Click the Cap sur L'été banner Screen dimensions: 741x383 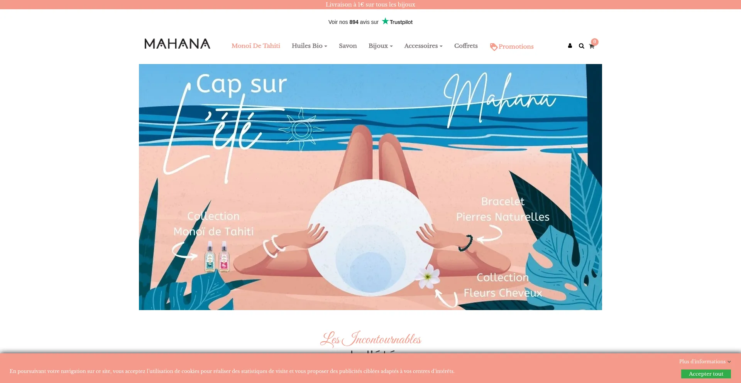tap(370, 187)
